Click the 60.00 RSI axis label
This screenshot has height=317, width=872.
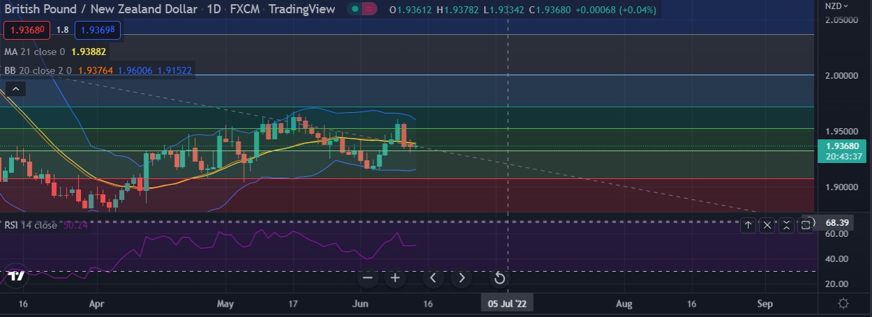(836, 233)
